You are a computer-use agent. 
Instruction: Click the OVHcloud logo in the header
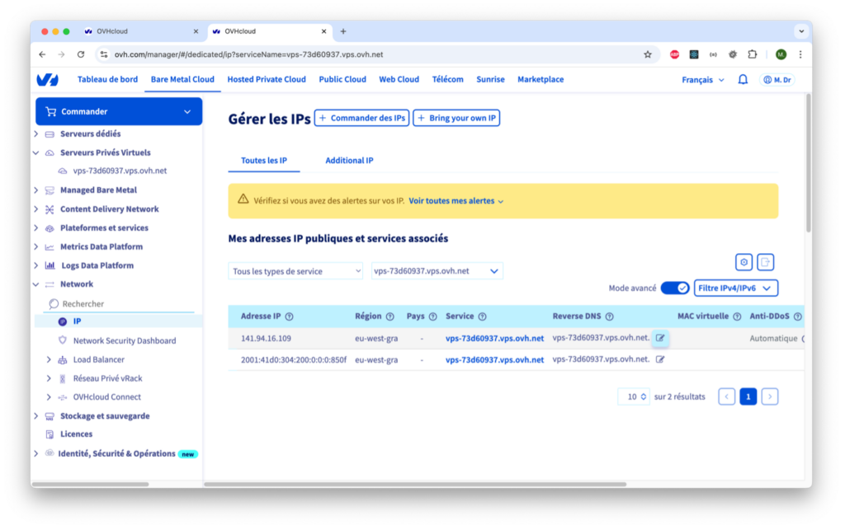click(x=47, y=80)
